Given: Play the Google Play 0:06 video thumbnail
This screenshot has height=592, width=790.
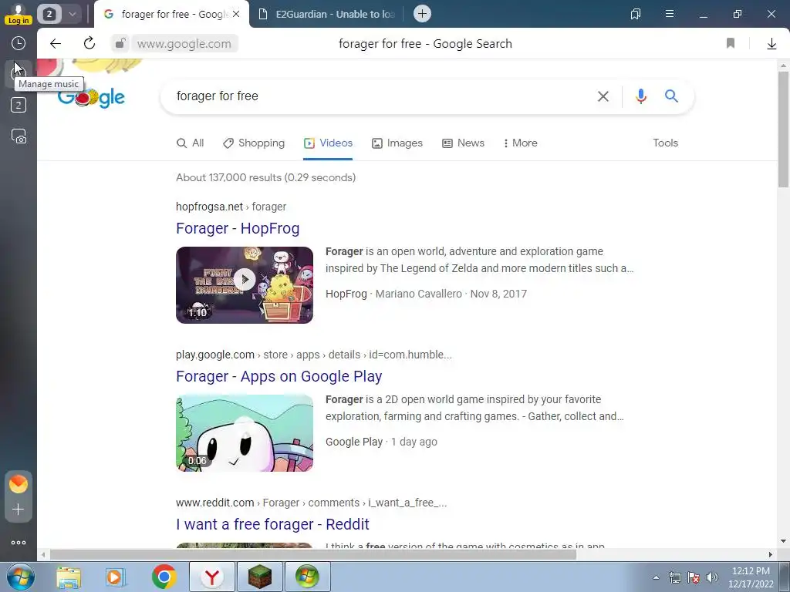Looking at the screenshot, I should pos(245,433).
